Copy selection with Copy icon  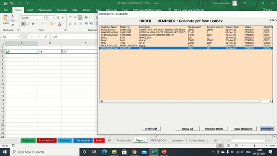(13, 20)
